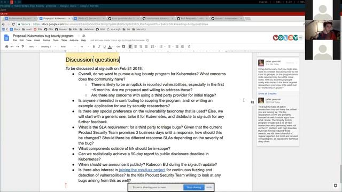Open the zoom percentage dropdown
Image resolution: width=342 pixels, height=192 pixels.
(x=33, y=46)
